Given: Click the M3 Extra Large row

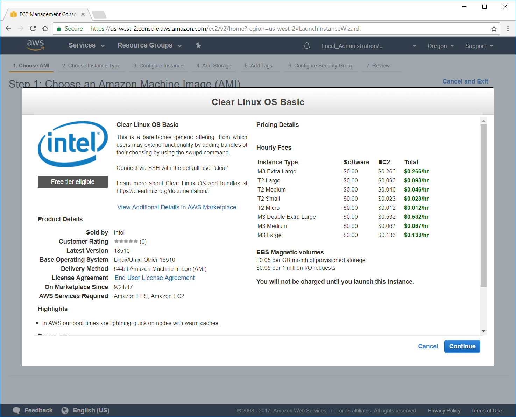Looking at the screenshot, I should 343,171.
